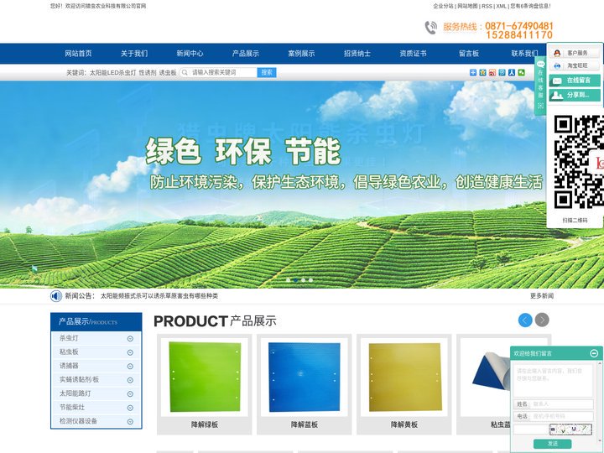Select the fourth banner carousel dot
The height and width of the screenshot is (453, 604).
pyautogui.click(x=310, y=280)
